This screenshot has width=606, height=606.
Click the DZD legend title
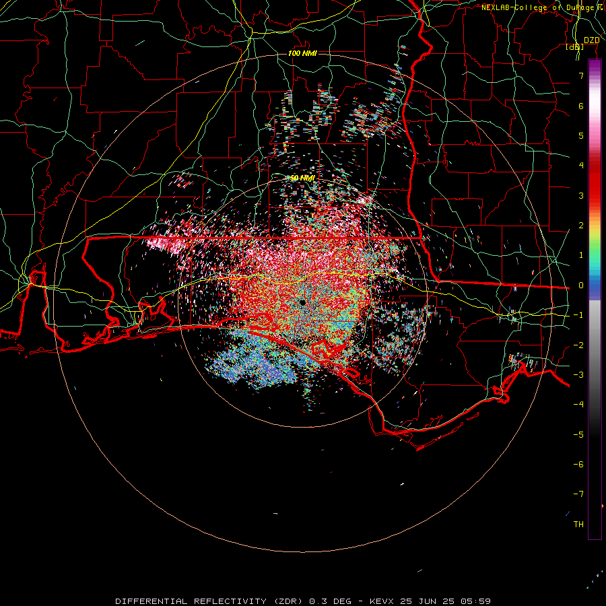click(x=591, y=40)
